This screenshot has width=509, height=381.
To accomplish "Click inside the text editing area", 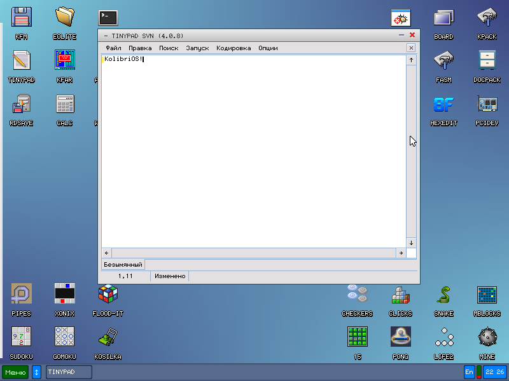I will [x=254, y=152].
